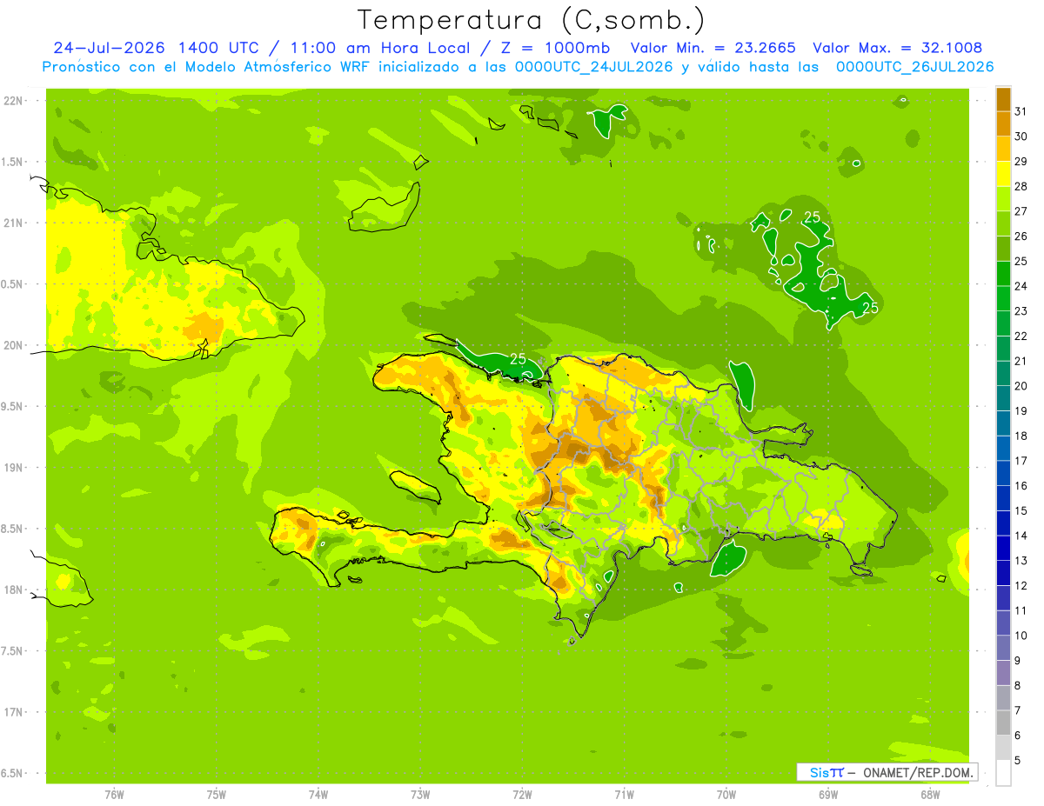The image size is (1044, 806).
Task: Select the "20N" latitude label
Action: click(x=14, y=345)
